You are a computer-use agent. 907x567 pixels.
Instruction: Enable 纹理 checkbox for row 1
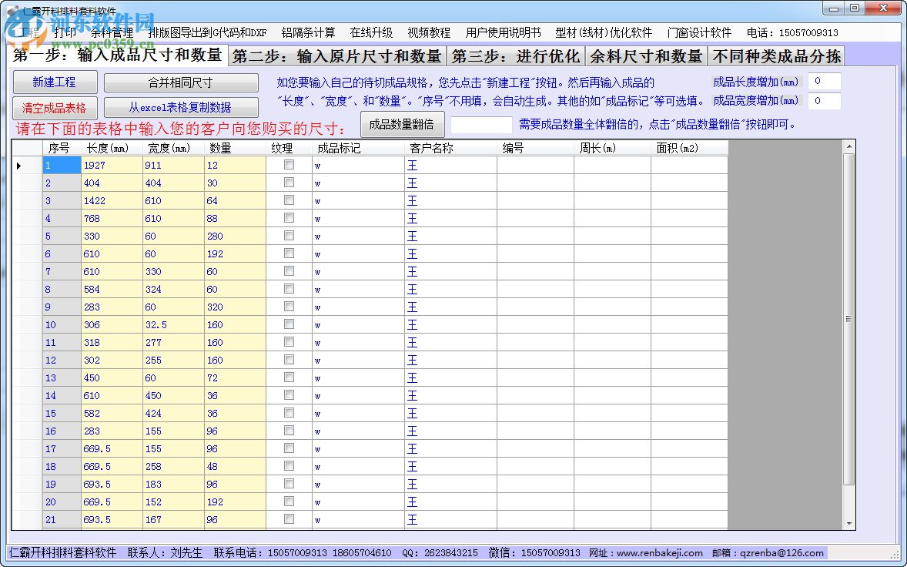[289, 165]
